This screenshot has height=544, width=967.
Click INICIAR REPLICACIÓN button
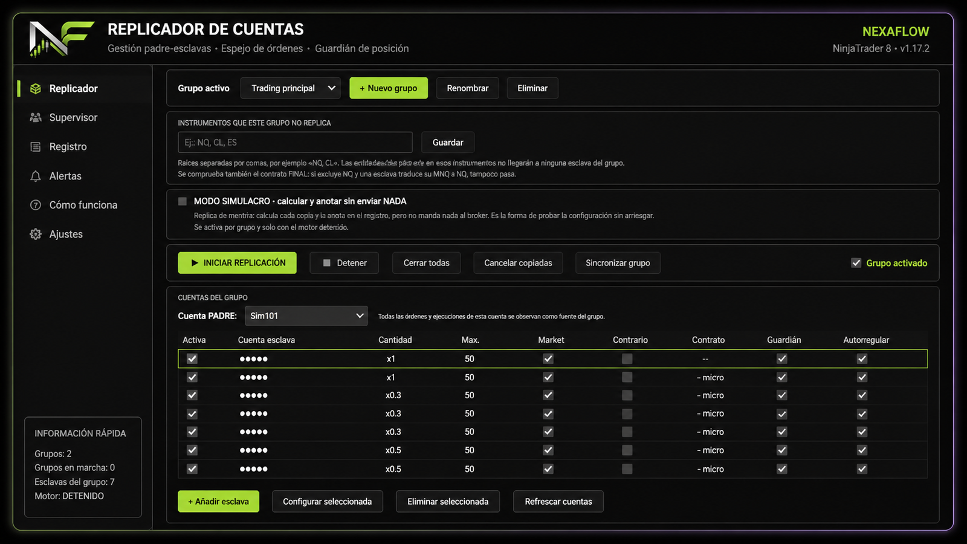click(238, 263)
